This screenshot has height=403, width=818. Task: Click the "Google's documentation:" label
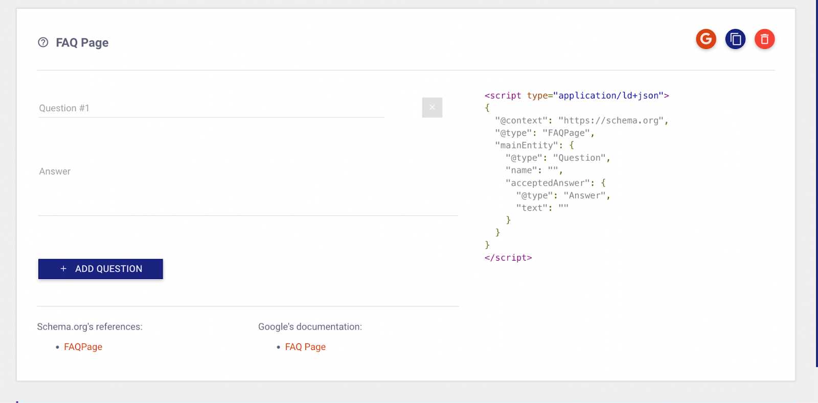(310, 327)
